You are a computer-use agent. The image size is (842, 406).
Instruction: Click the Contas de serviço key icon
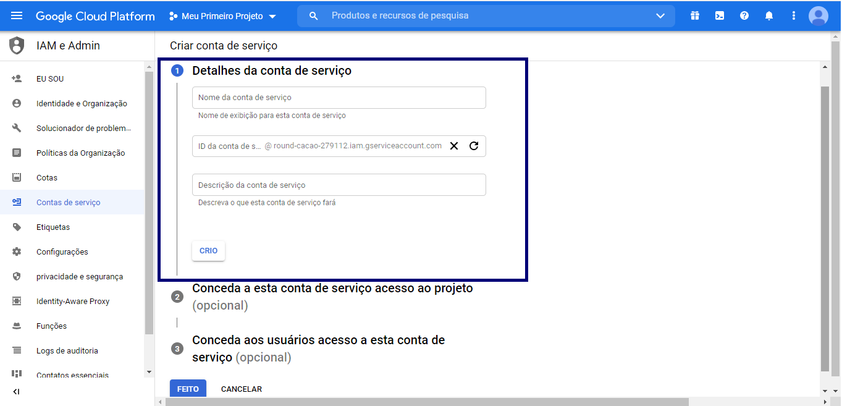[x=17, y=202]
